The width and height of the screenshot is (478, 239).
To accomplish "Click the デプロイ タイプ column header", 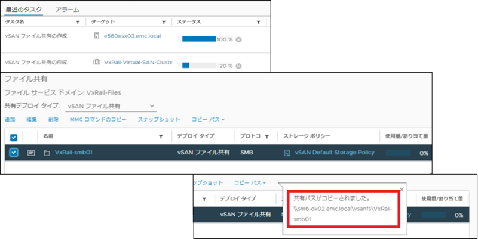I will [195, 136].
